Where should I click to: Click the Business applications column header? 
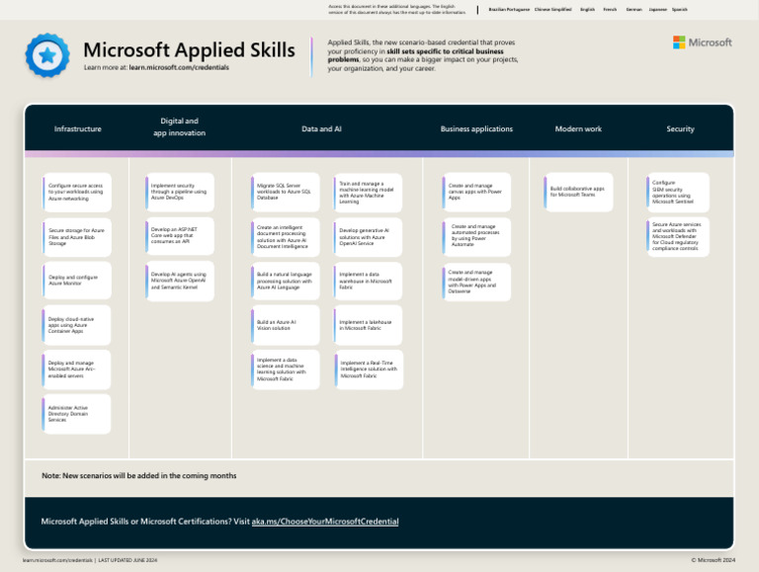pos(476,128)
